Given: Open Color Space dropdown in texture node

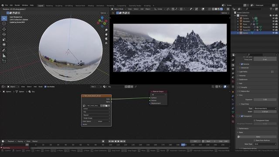Looking at the screenshot, I should pyautogui.click(x=104, y=121).
